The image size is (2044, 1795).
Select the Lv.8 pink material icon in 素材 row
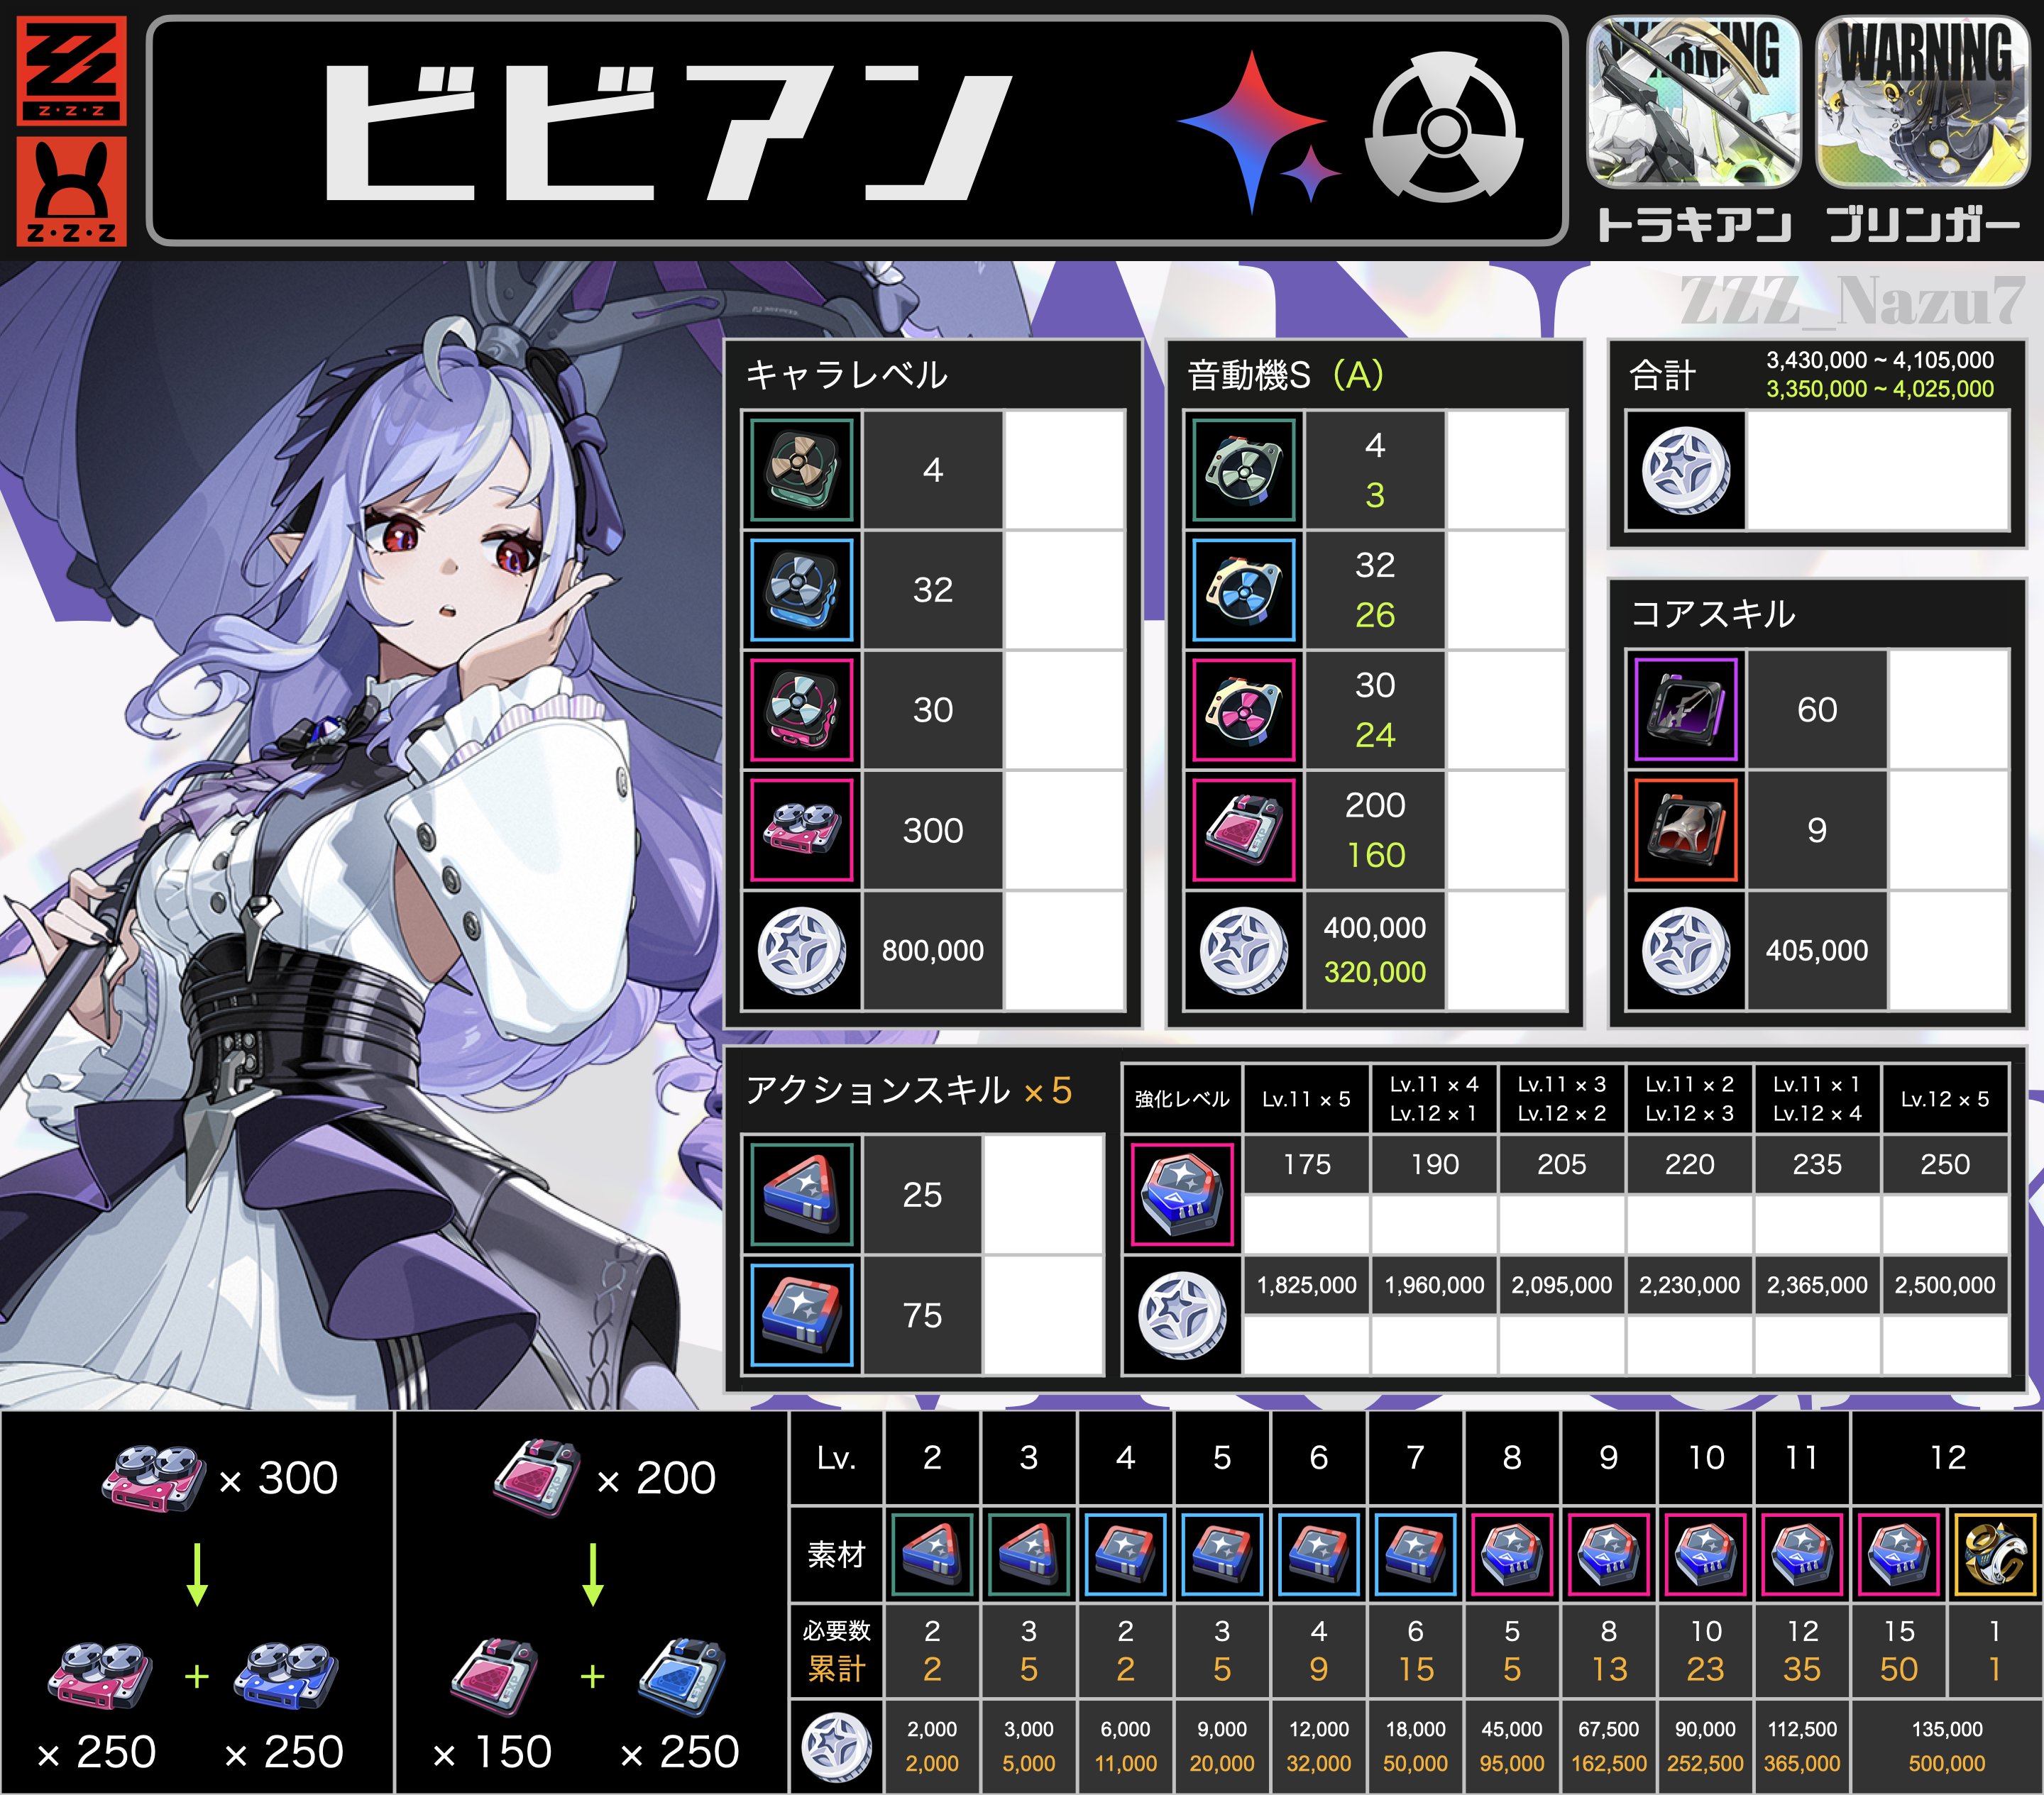(1512, 1554)
